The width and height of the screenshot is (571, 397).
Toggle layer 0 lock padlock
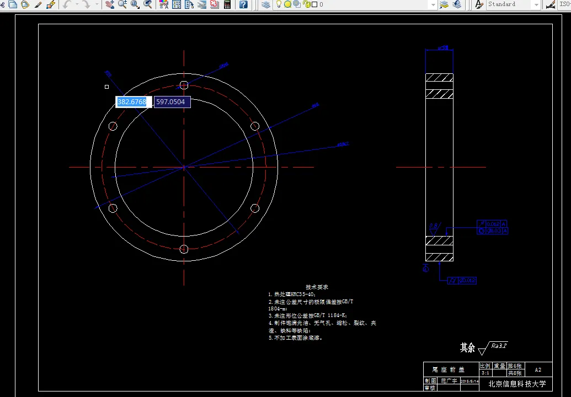coord(306,4)
